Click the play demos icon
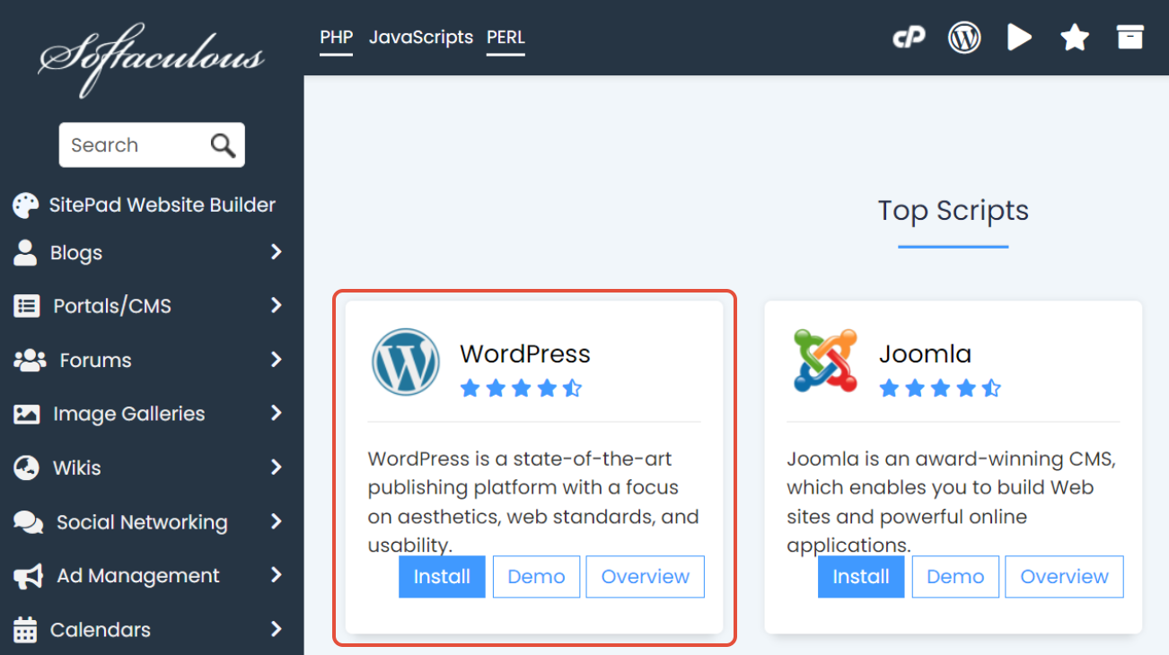Screen dimensions: 1169x655 tap(1019, 38)
